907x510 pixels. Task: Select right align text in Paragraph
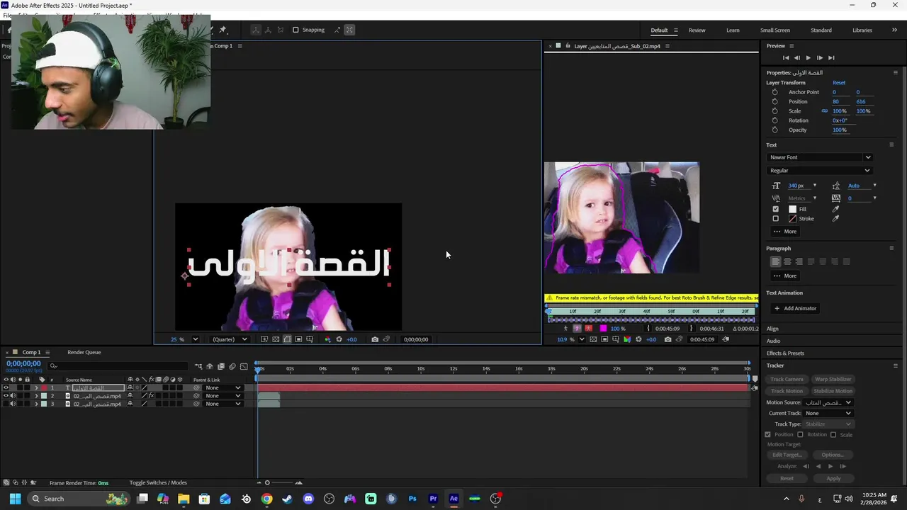799,261
